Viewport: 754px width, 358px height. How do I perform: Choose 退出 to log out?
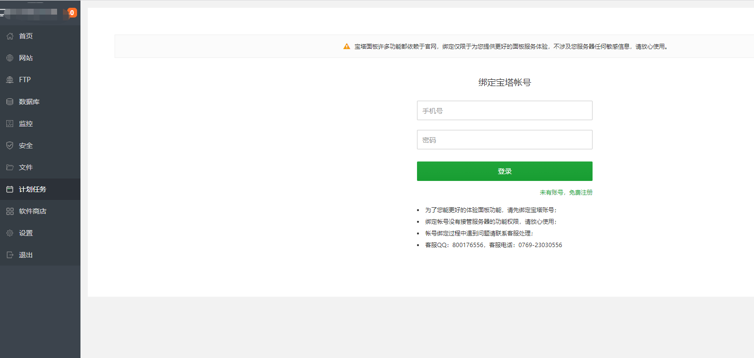40,255
